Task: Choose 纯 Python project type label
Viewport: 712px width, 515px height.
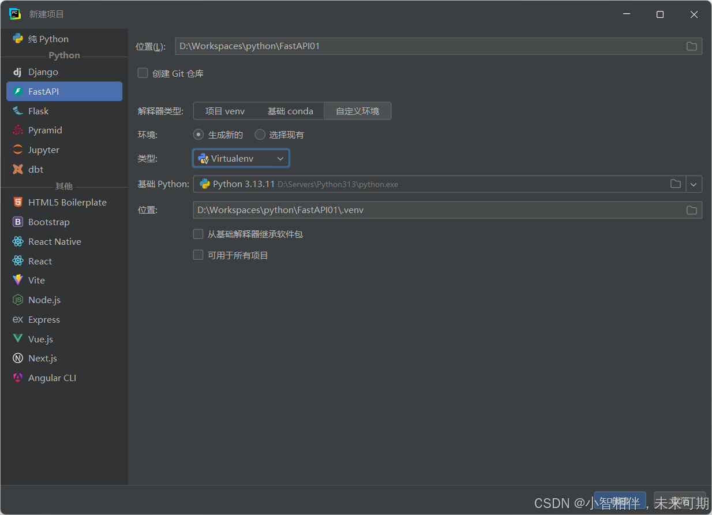Action: click(x=48, y=39)
